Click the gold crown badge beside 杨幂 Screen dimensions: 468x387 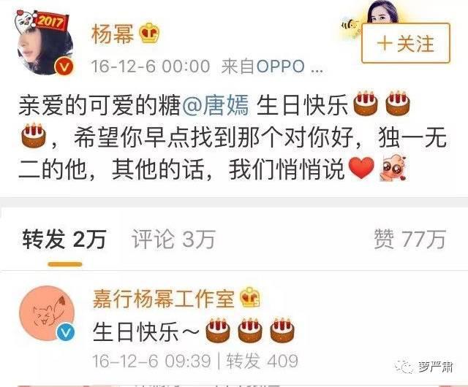(x=149, y=33)
